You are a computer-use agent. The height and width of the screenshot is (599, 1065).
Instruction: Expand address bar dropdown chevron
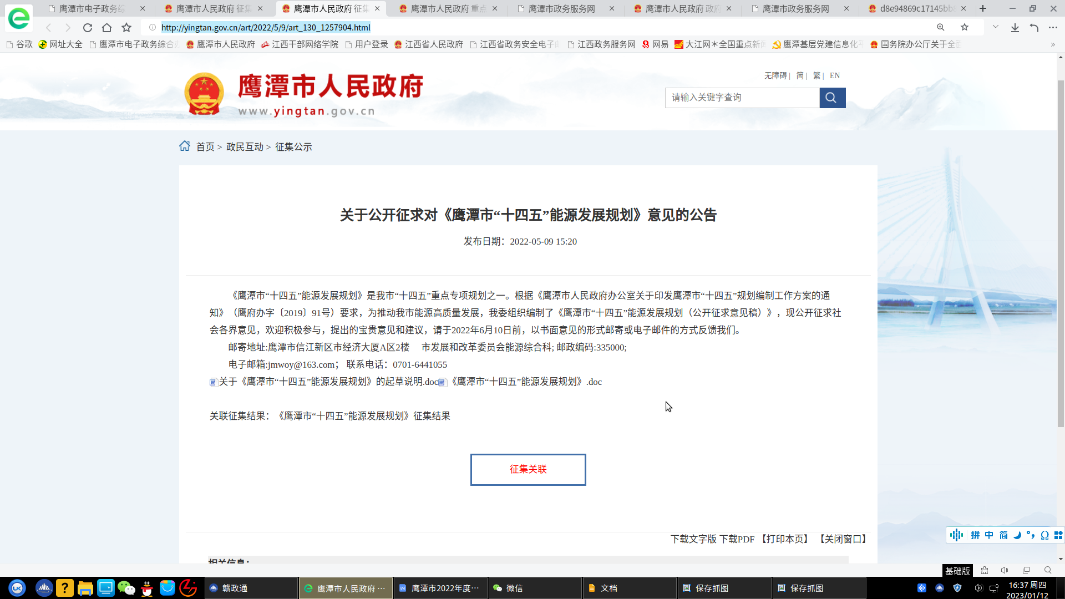click(x=996, y=27)
